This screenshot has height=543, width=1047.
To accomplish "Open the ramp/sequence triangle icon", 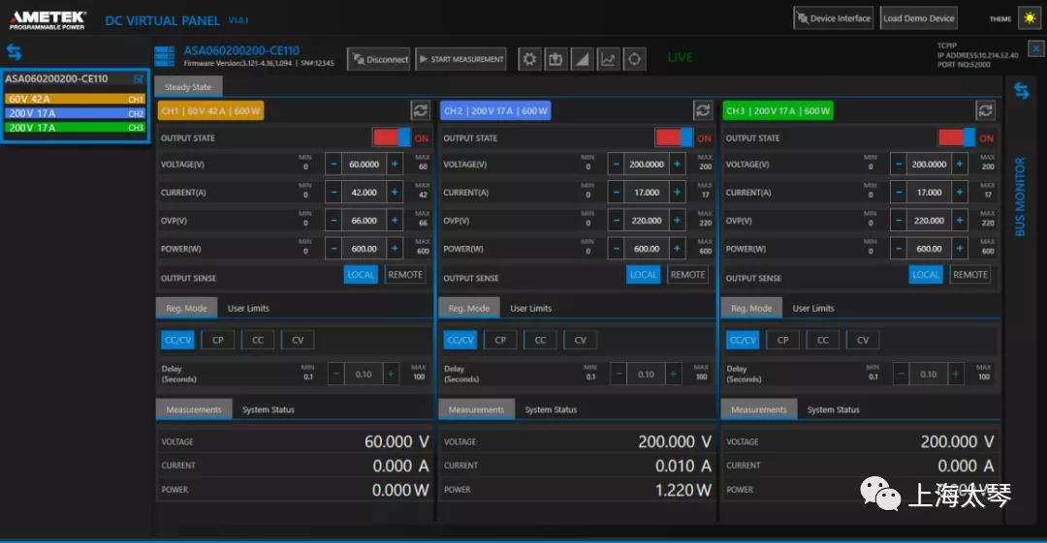I will 583,59.
